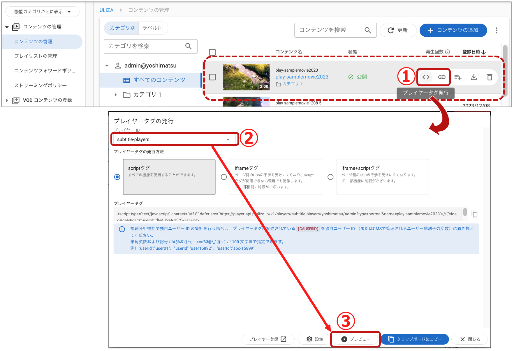Click the プレイヤー登録 button

268,339
